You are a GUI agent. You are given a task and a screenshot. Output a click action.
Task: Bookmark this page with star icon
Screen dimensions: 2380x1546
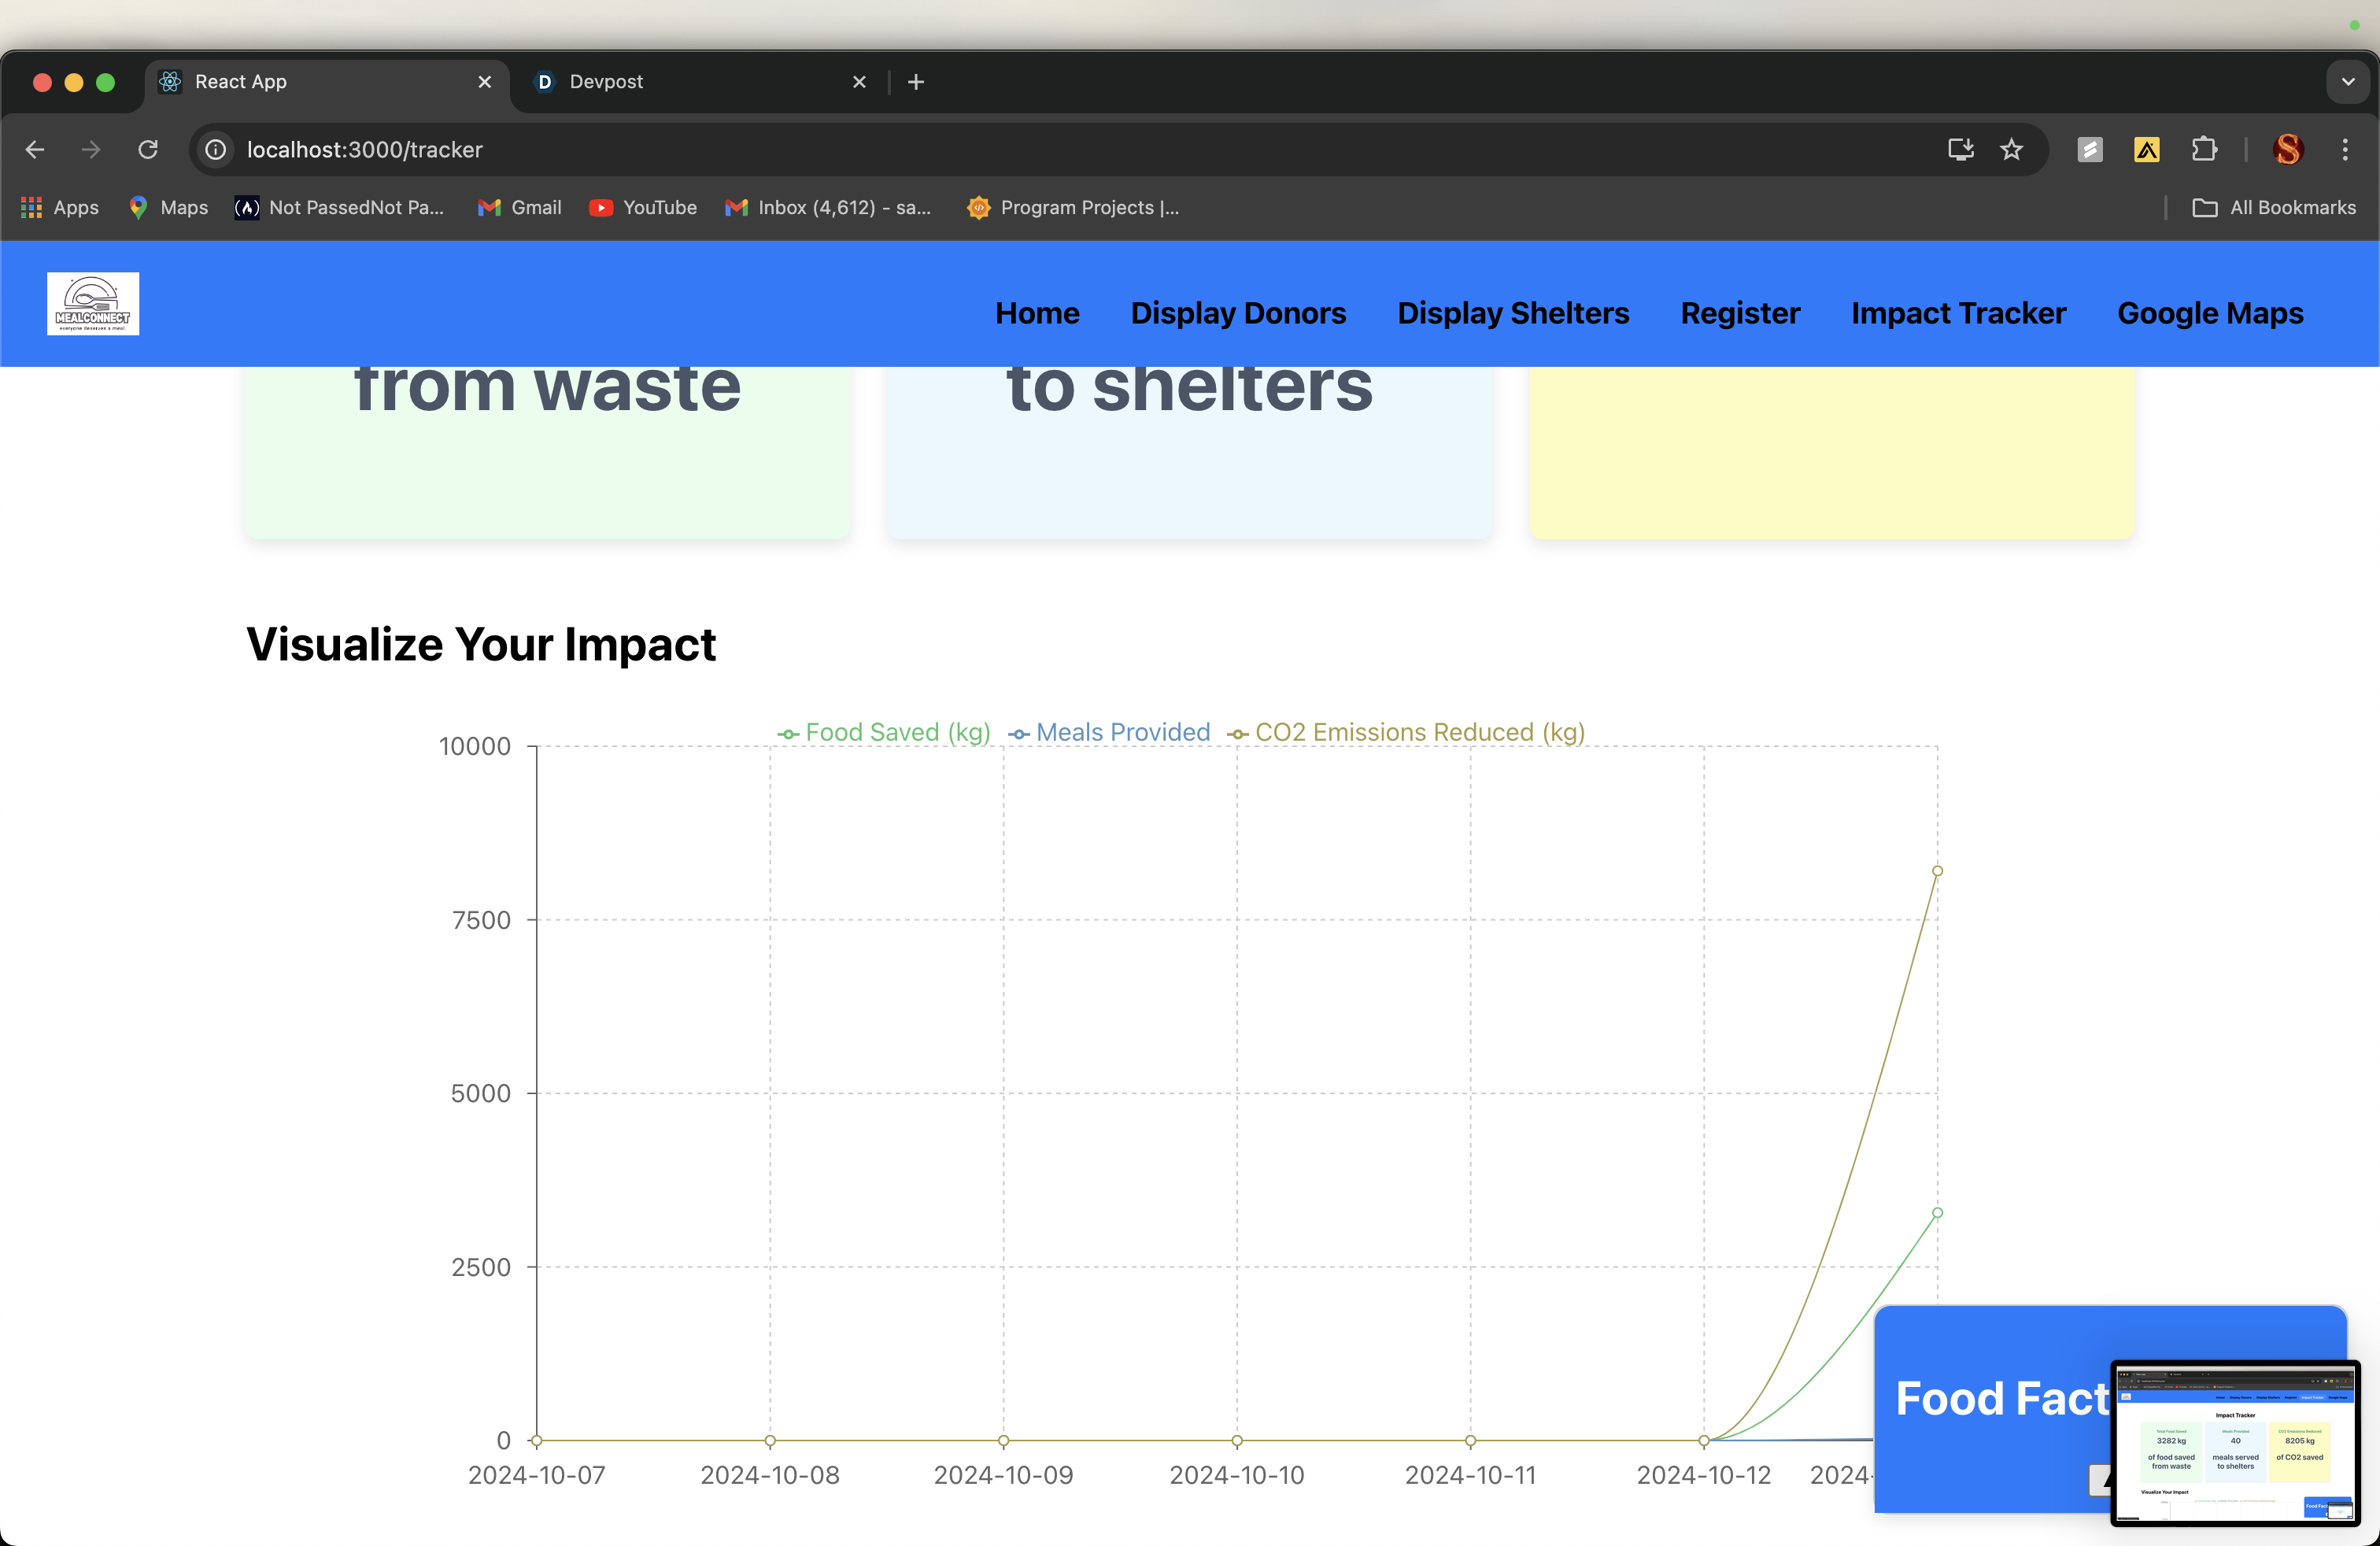[x=2011, y=150]
